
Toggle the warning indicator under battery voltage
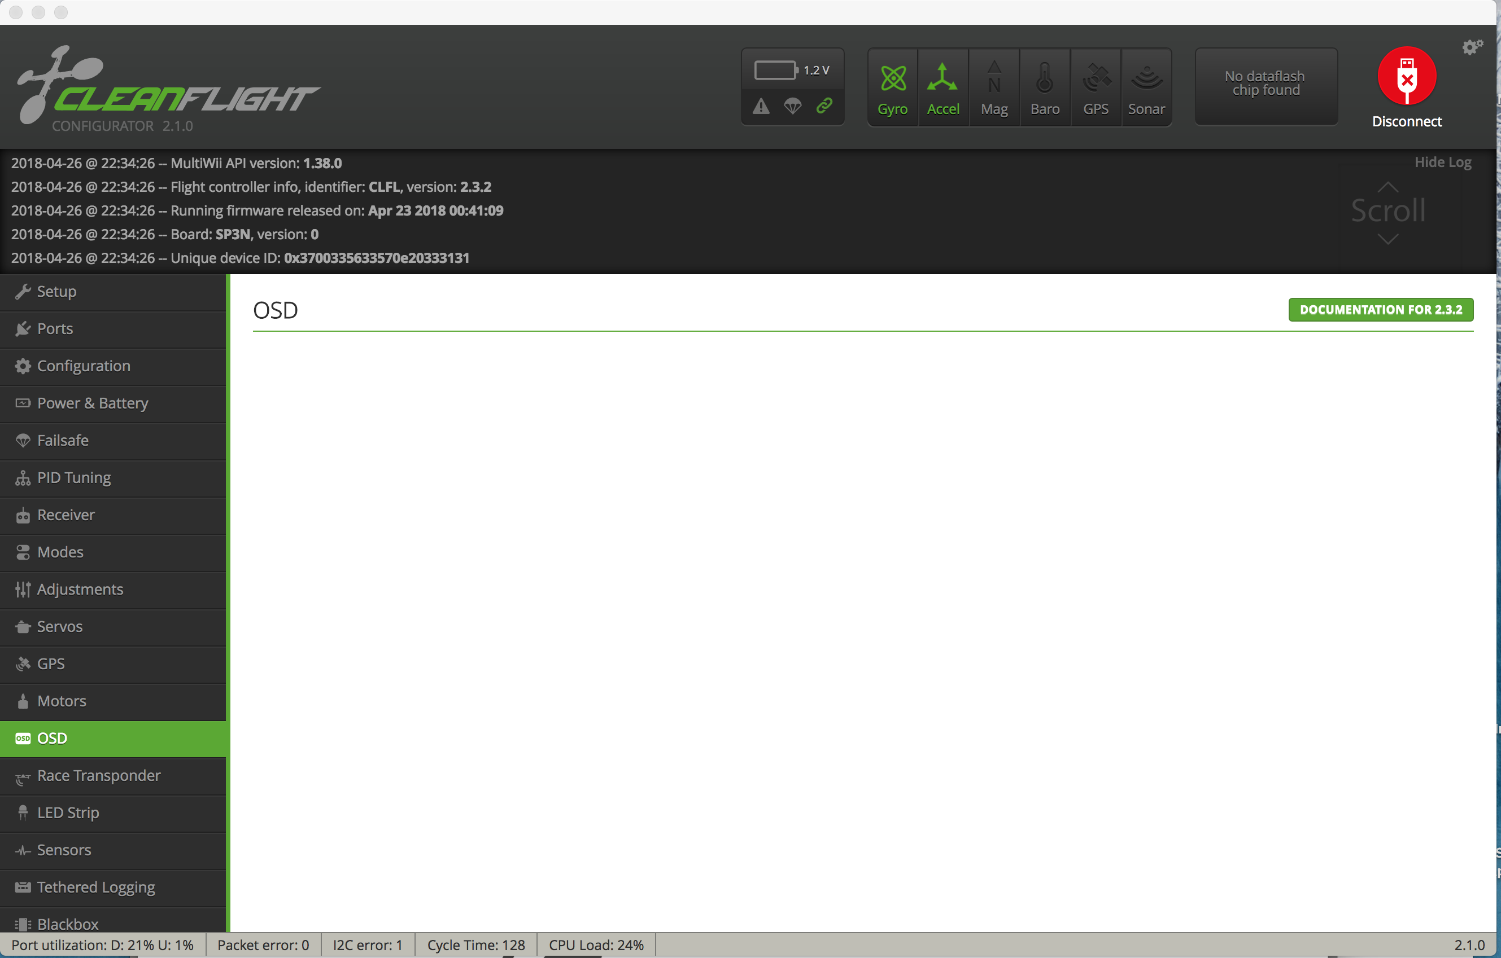coord(761,107)
